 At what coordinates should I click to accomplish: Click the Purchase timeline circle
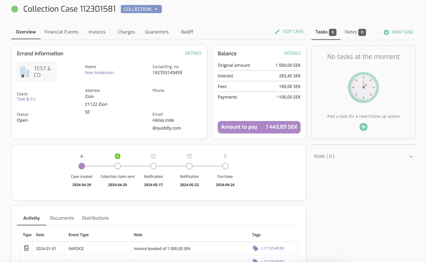(225, 166)
